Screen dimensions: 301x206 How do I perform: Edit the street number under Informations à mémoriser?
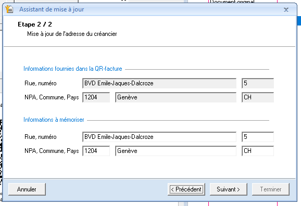pyautogui.click(x=258, y=137)
